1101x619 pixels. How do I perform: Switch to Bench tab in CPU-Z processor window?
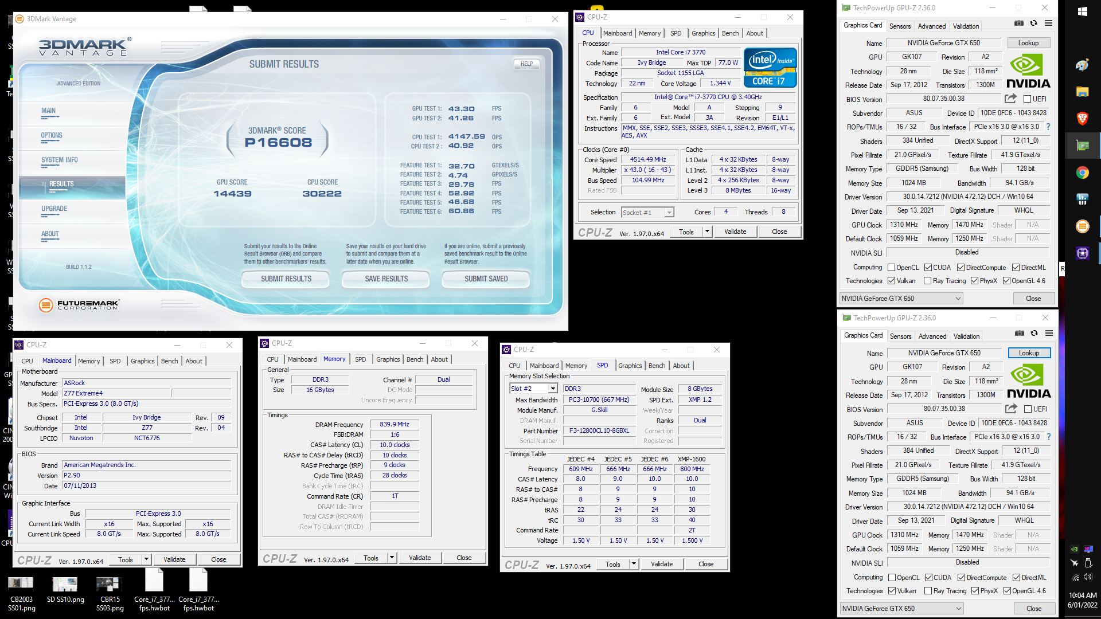coord(730,33)
